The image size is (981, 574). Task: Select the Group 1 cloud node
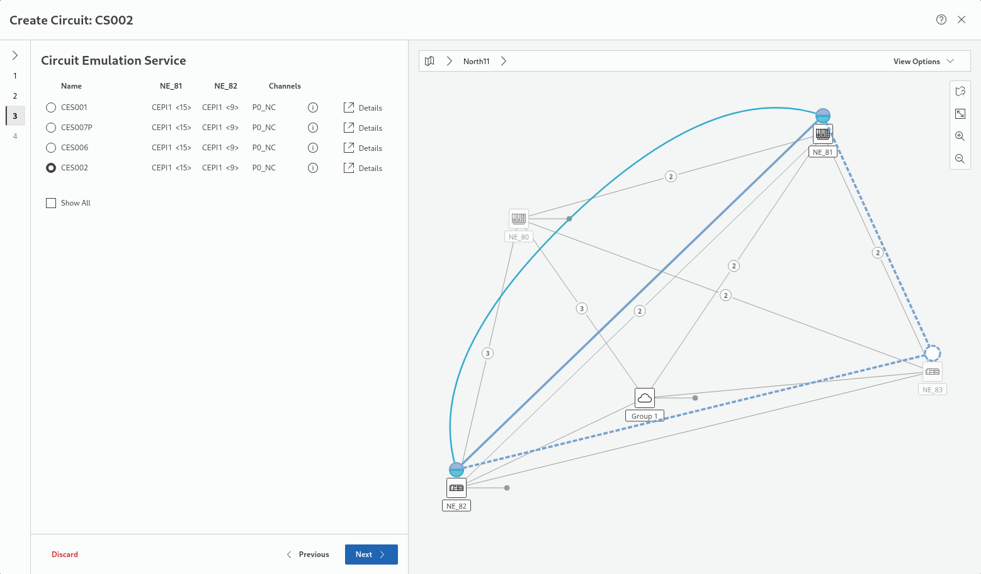click(x=644, y=398)
